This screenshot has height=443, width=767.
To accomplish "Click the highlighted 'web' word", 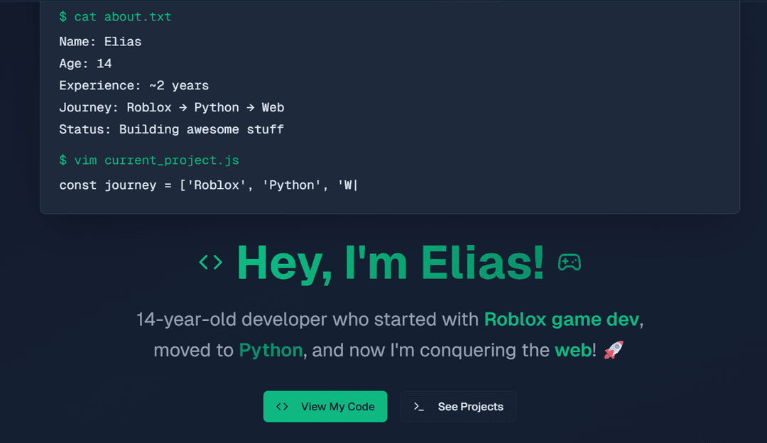I will (x=572, y=350).
